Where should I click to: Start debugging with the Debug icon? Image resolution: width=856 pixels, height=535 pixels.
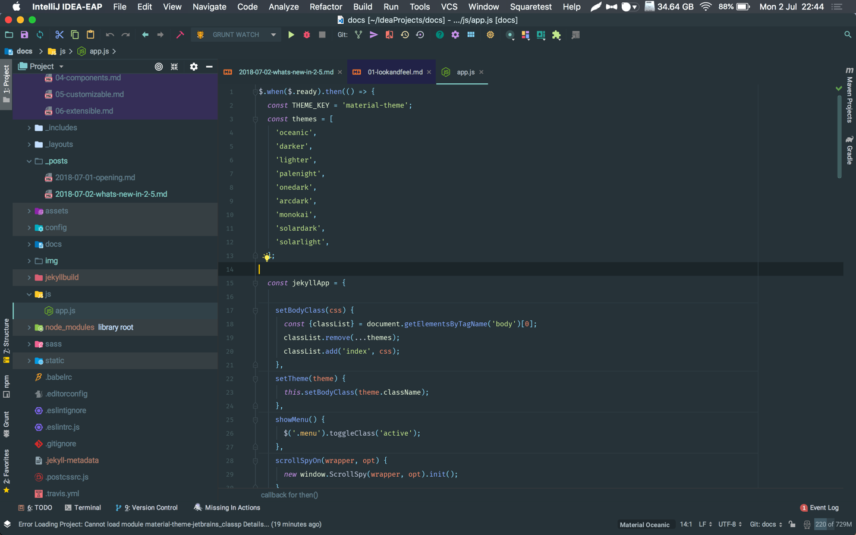(306, 34)
